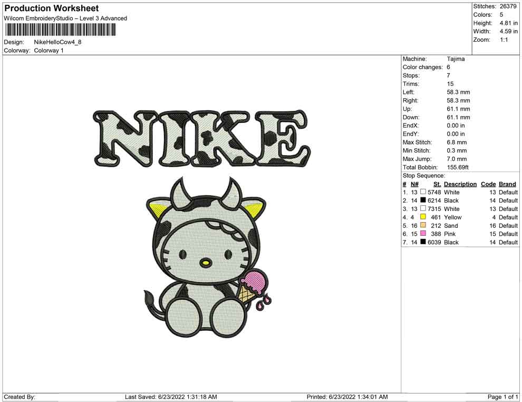Click the 'N#' column header

(414, 184)
